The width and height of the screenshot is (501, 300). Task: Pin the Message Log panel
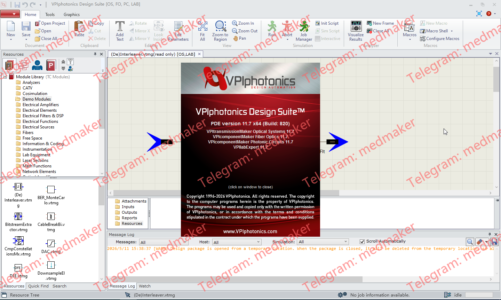[x=490, y=234]
